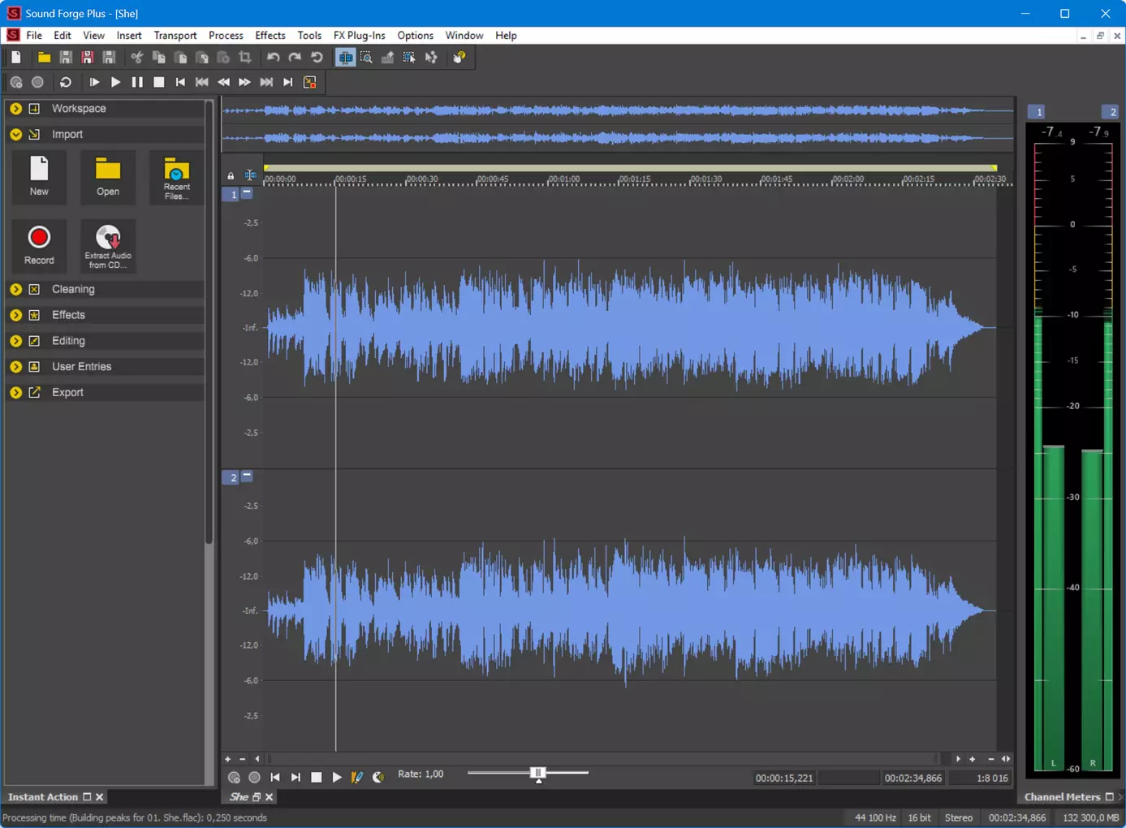Click the Open folder button in the Import panel
This screenshot has height=828, width=1126.
pos(108,177)
